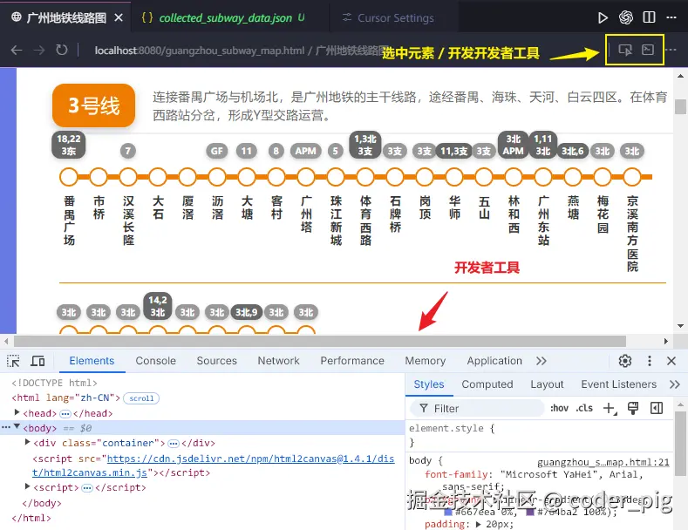This screenshot has width=688, height=530.
Task: Select the Layout sub-tab
Action: coord(547,384)
